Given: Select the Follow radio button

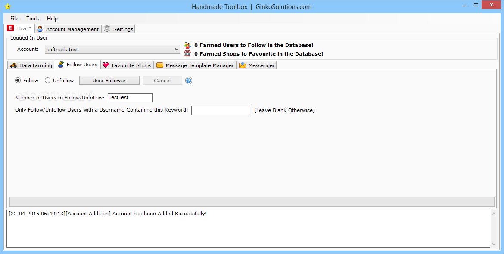Looking at the screenshot, I should [x=18, y=80].
